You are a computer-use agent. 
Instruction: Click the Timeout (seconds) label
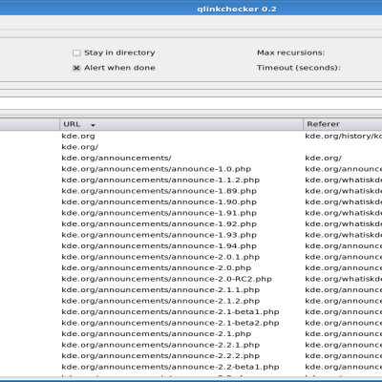(299, 68)
